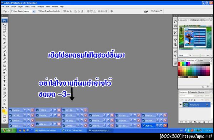The height and width of the screenshot is (140, 214).
Task: Click the add layer mask icon
Action: 190,122
